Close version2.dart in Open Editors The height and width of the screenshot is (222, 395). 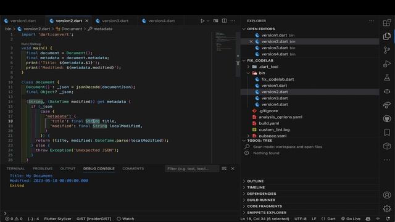(251, 41)
